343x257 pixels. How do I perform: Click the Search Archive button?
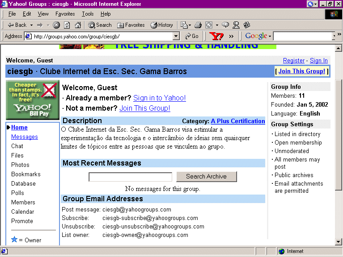[x=207, y=177]
